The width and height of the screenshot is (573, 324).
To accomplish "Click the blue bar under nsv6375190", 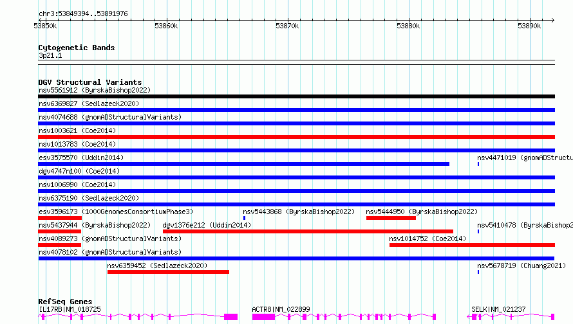I will (296, 204).
